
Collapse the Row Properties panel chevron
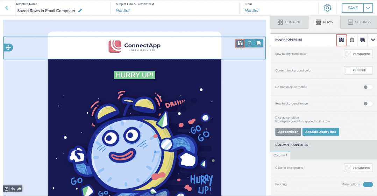tap(373, 40)
